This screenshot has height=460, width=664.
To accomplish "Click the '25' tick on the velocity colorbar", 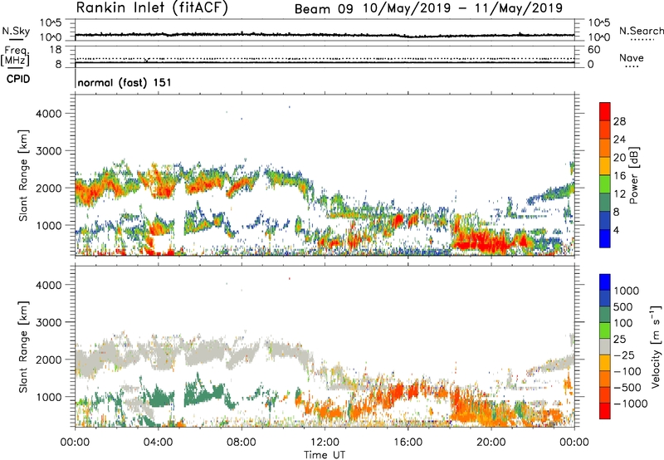I will (x=620, y=339).
